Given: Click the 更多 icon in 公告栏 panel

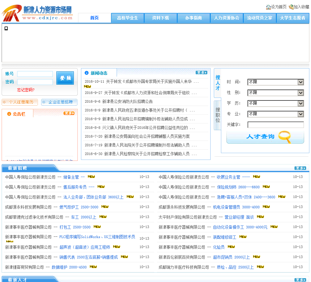Looking at the screenshot, I should tap(69, 113).
